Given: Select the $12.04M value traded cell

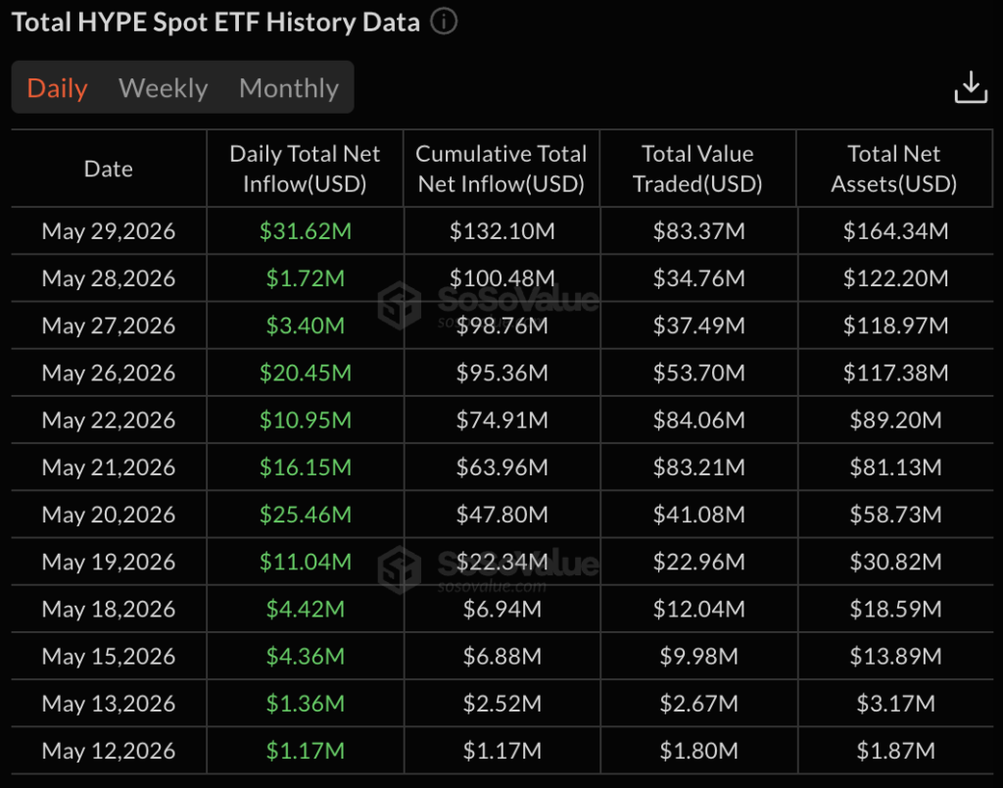Looking at the screenshot, I should (698, 610).
